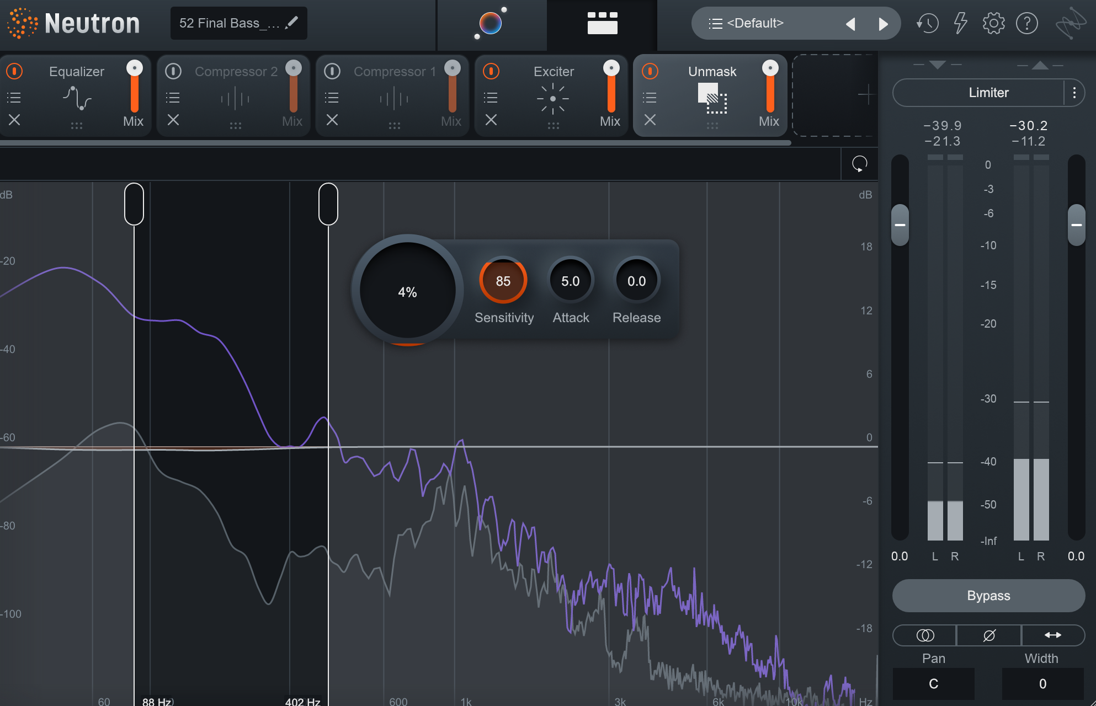Toggle Equalizer module power
Screen dimensions: 1096x706
14,71
